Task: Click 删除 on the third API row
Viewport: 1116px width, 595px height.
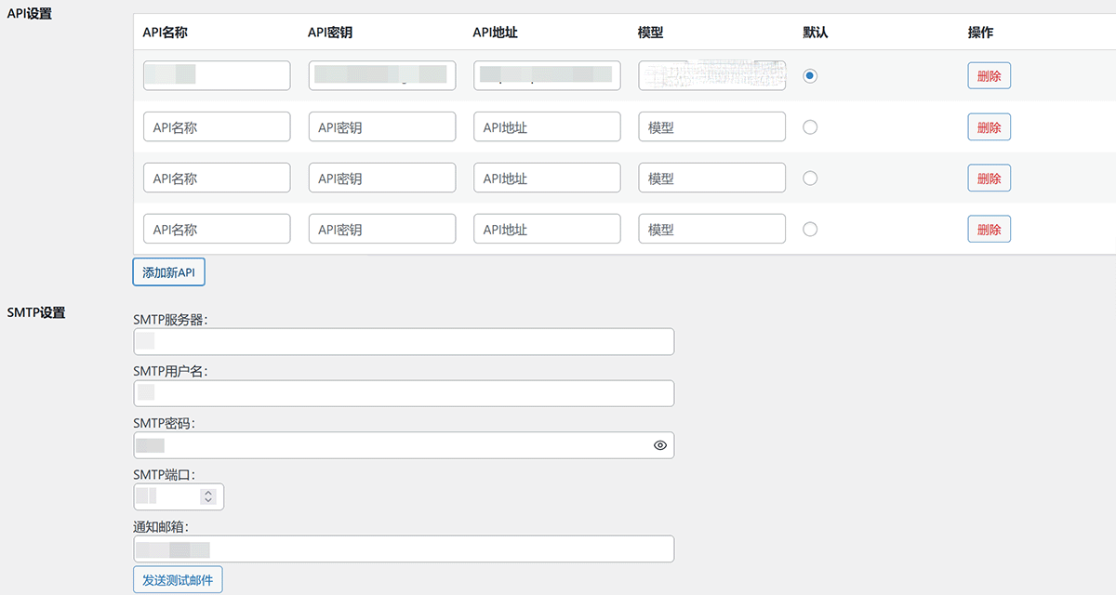Action: pos(989,178)
